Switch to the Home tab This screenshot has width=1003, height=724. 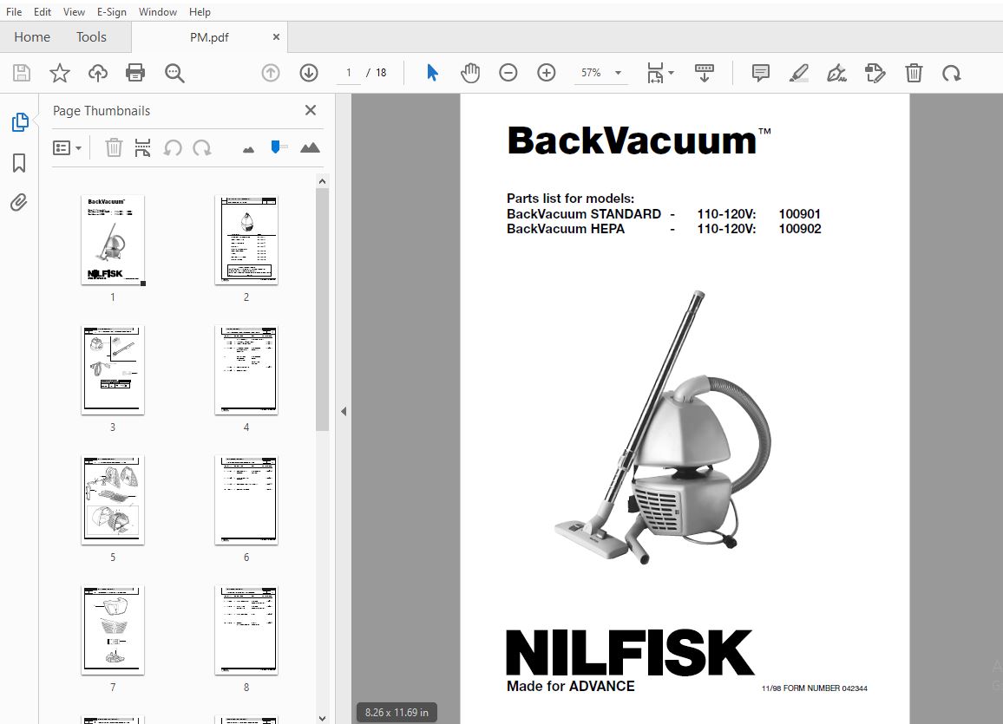click(x=32, y=37)
